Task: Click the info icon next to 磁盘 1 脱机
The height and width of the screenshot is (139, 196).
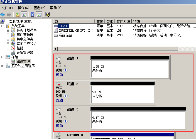Action: (65, 70)
